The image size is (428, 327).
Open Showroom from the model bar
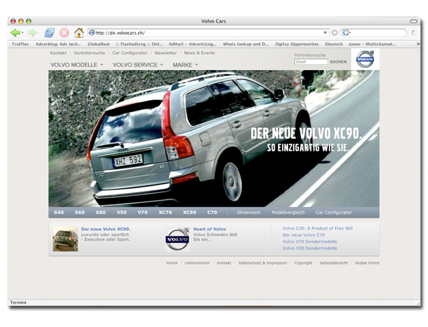click(248, 212)
